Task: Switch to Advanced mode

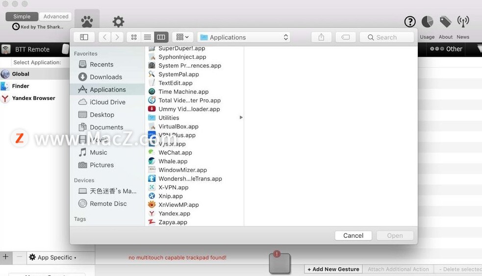Action: 55,17
